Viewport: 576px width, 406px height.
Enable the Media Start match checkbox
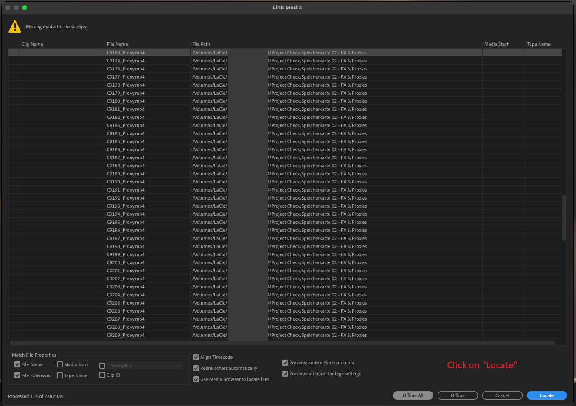[x=60, y=364]
